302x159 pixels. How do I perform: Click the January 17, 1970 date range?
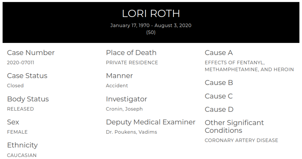click(x=151, y=26)
